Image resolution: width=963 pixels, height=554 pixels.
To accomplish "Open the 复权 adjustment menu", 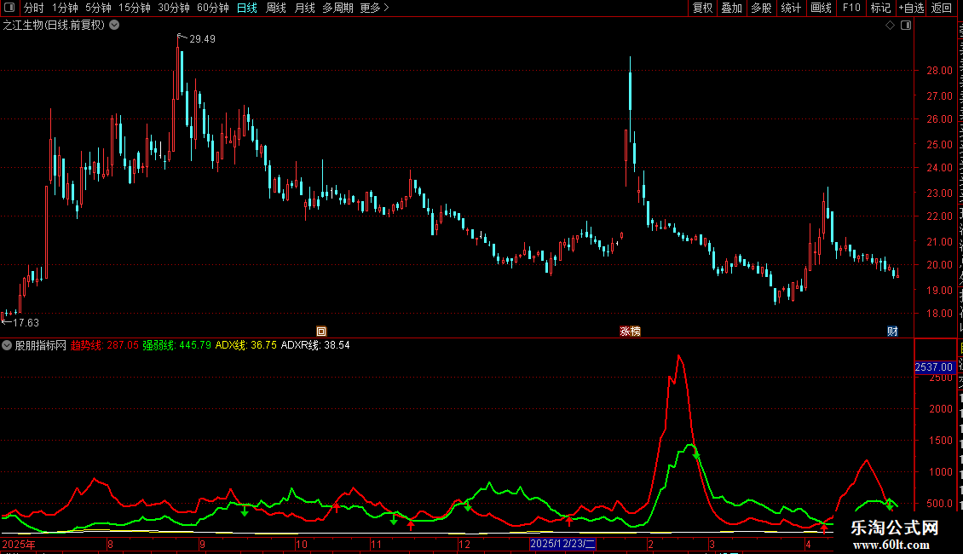I will coord(702,8).
